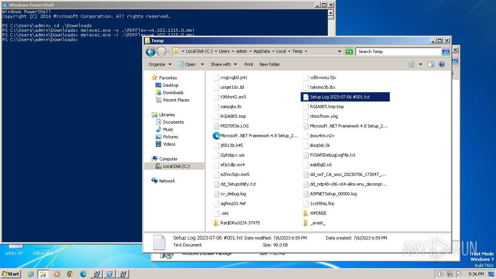Open Pictures library

click(170, 137)
